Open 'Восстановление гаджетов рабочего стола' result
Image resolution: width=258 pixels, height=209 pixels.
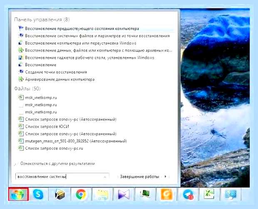click(89, 57)
